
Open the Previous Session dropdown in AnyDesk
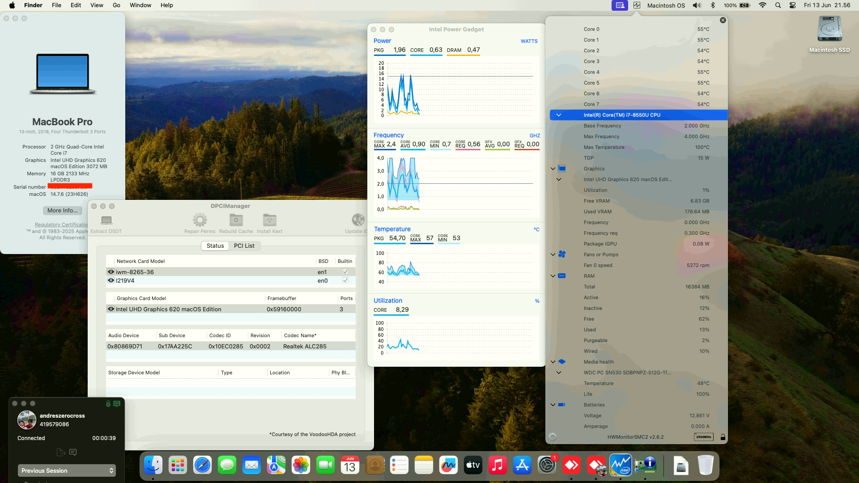point(66,470)
